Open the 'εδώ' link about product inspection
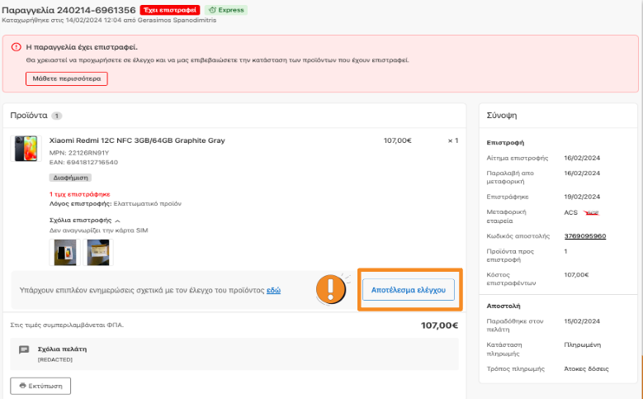Screen dimensions: 643x399 coord(273,290)
